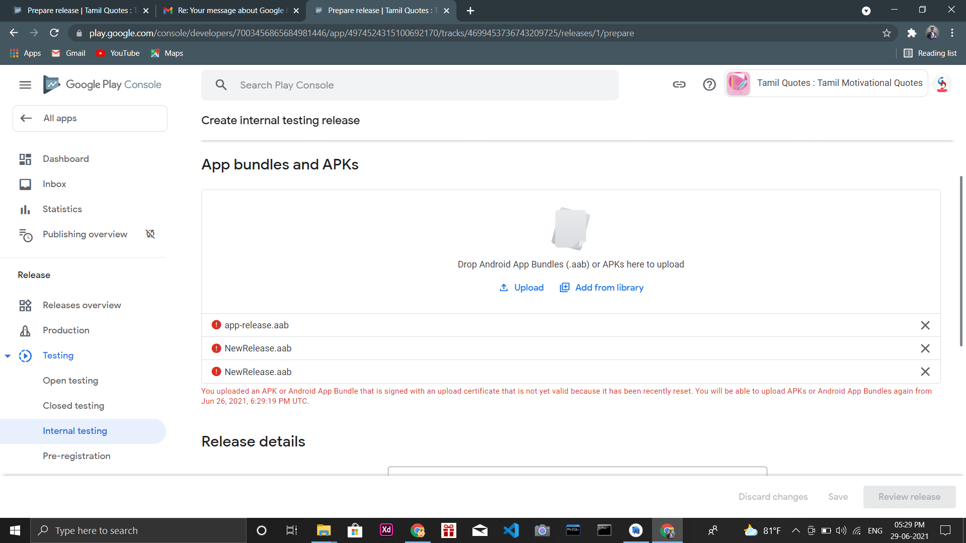Expand hidden icons in the system tray
This screenshot has width=966, height=543.
(796, 530)
